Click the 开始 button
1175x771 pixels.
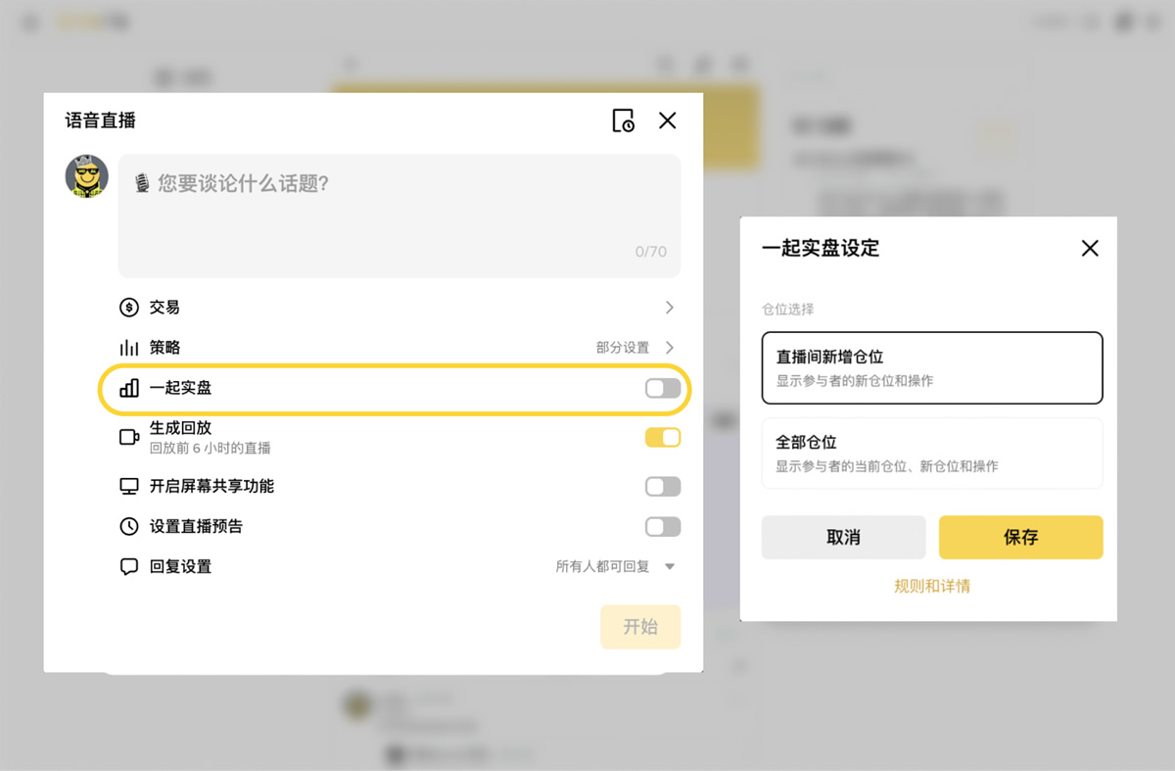[x=640, y=627]
